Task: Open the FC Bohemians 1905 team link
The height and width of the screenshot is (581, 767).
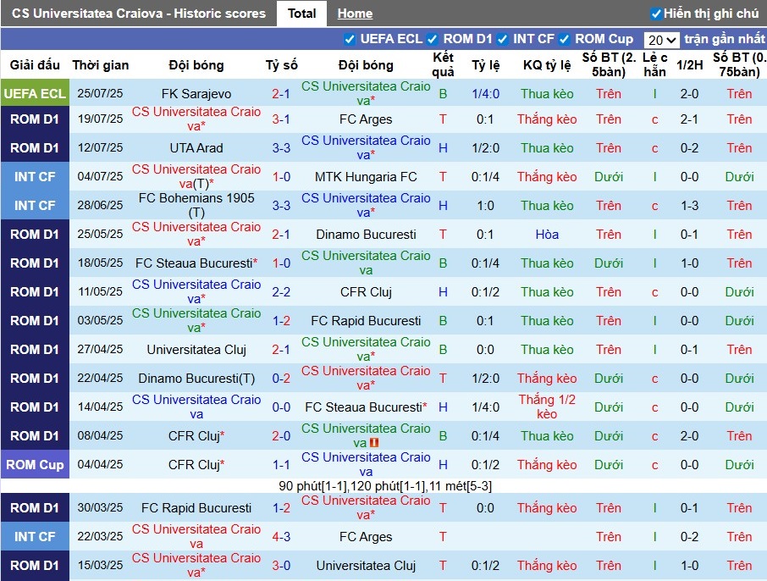Action: [x=196, y=198]
